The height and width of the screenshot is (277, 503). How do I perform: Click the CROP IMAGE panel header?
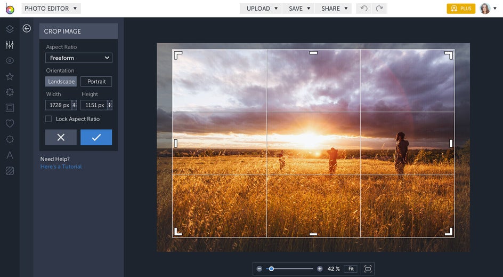pos(79,31)
